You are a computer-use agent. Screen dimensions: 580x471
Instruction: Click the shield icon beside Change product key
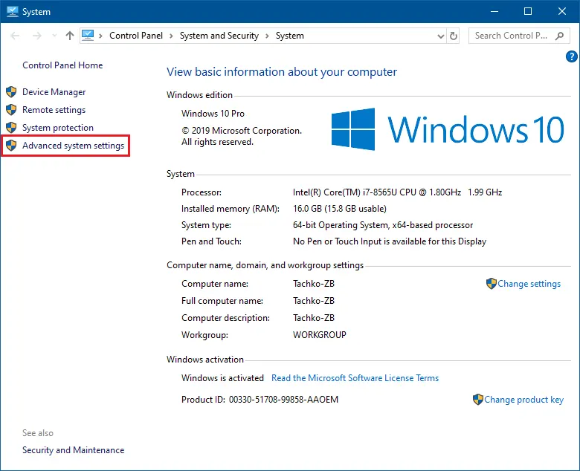pyautogui.click(x=478, y=400)
